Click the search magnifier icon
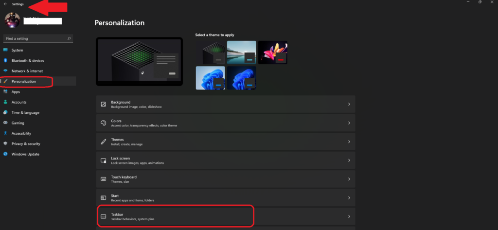 pyautogui.click(x=69, y=38)
